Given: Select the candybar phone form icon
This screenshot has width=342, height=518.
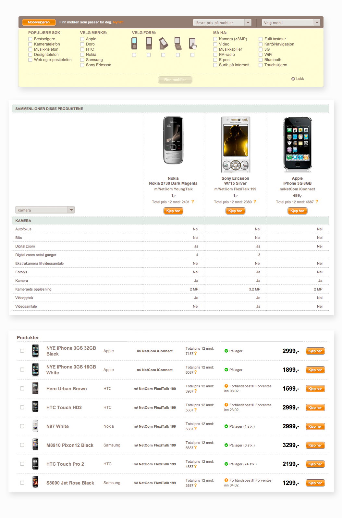Looking at the screenshot, I should click(x=134, y=43).
